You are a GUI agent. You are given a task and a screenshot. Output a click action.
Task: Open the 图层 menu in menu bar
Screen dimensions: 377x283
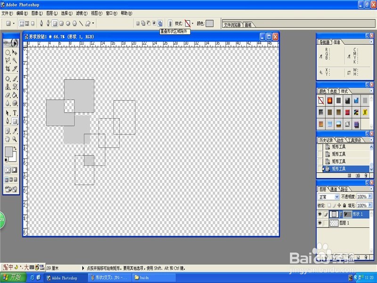(x=52, y=13)
